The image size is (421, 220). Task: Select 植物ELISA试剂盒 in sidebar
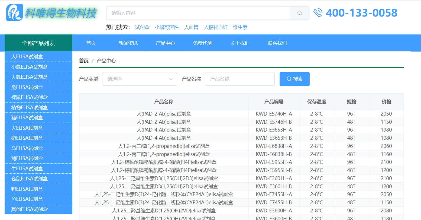pyautogui.click(x=38, y=107)
